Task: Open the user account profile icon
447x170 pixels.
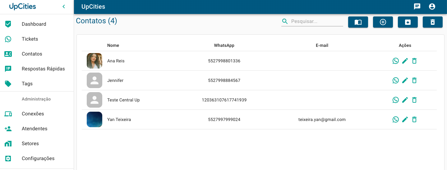Action: [x=432, y=7]
